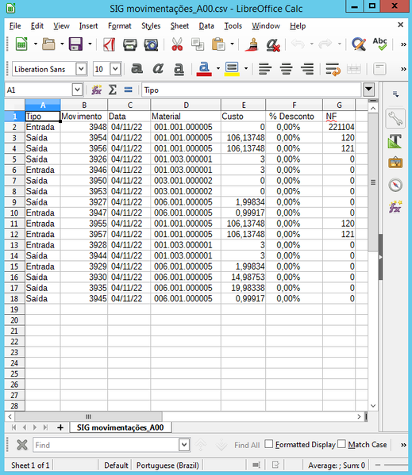Add a new sheet with plus button
The image size is (412, 475).
pos(60,427)
